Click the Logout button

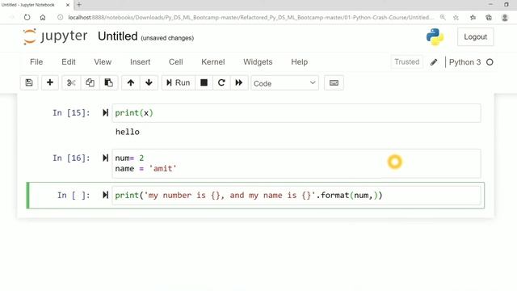pyautogui.click(x=475, y=37)
